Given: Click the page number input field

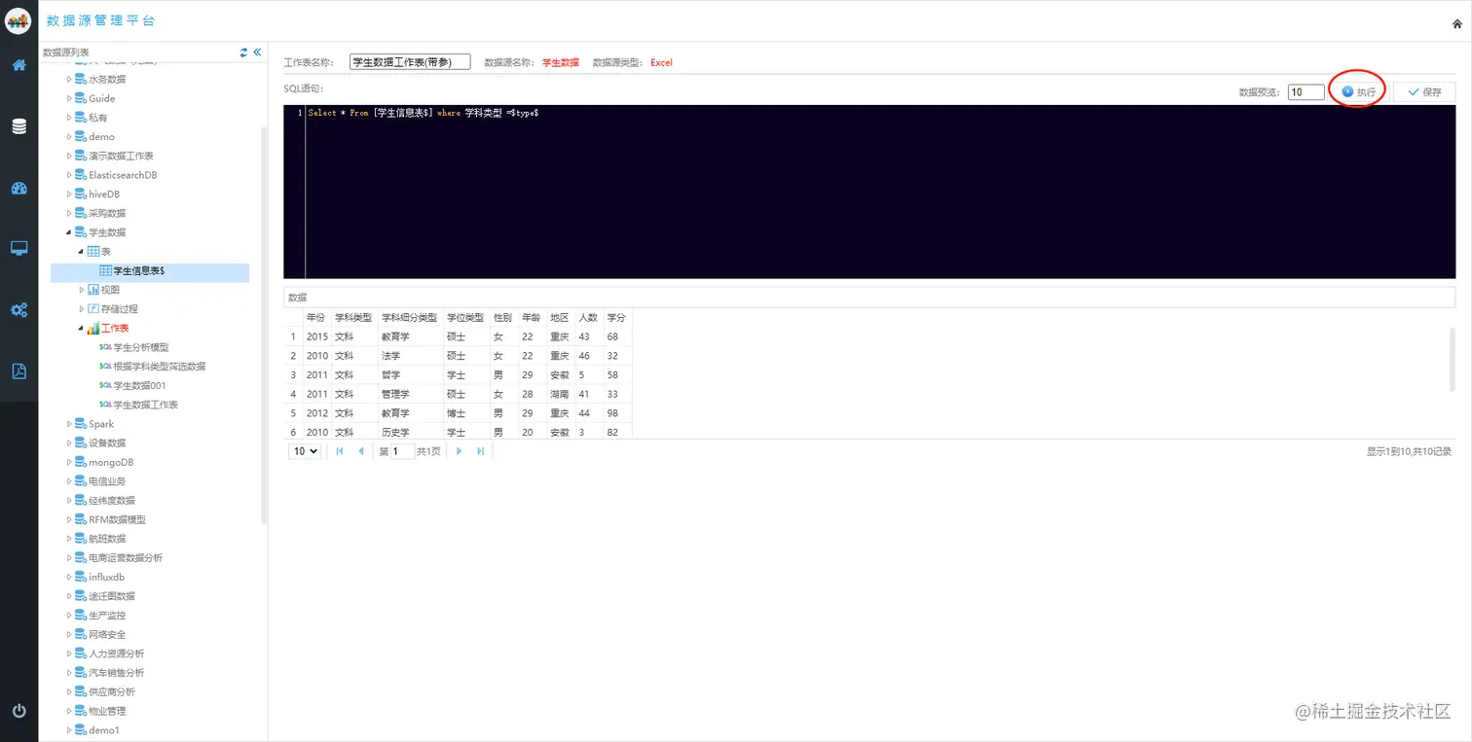Looking at the screenshot, I should click(x=402, y=451).
